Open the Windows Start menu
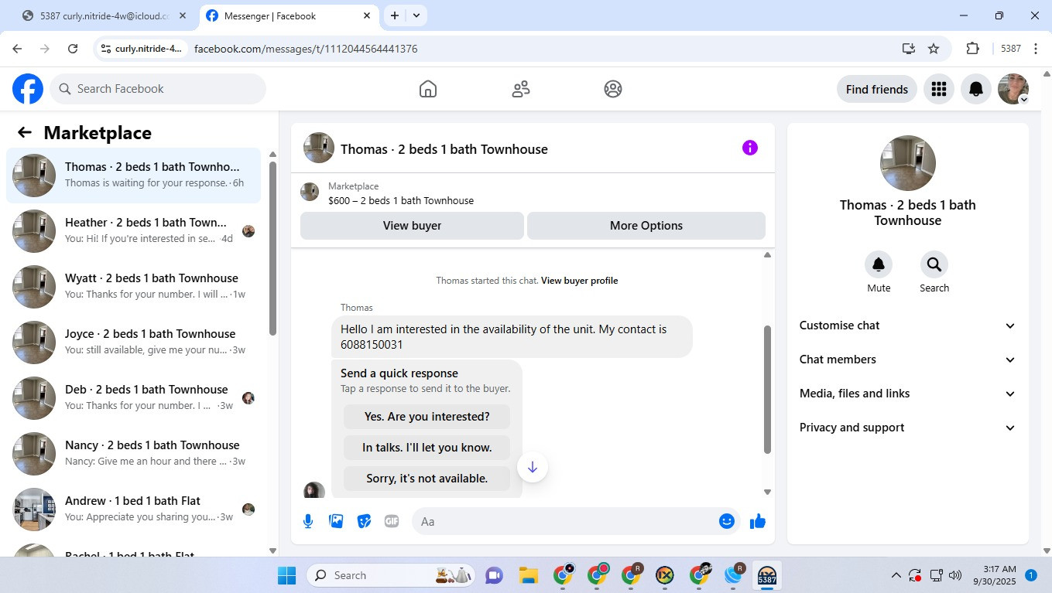 click(287, 575)
